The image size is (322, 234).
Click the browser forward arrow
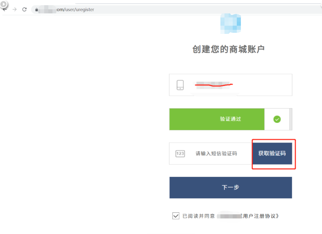pos(14,10)
